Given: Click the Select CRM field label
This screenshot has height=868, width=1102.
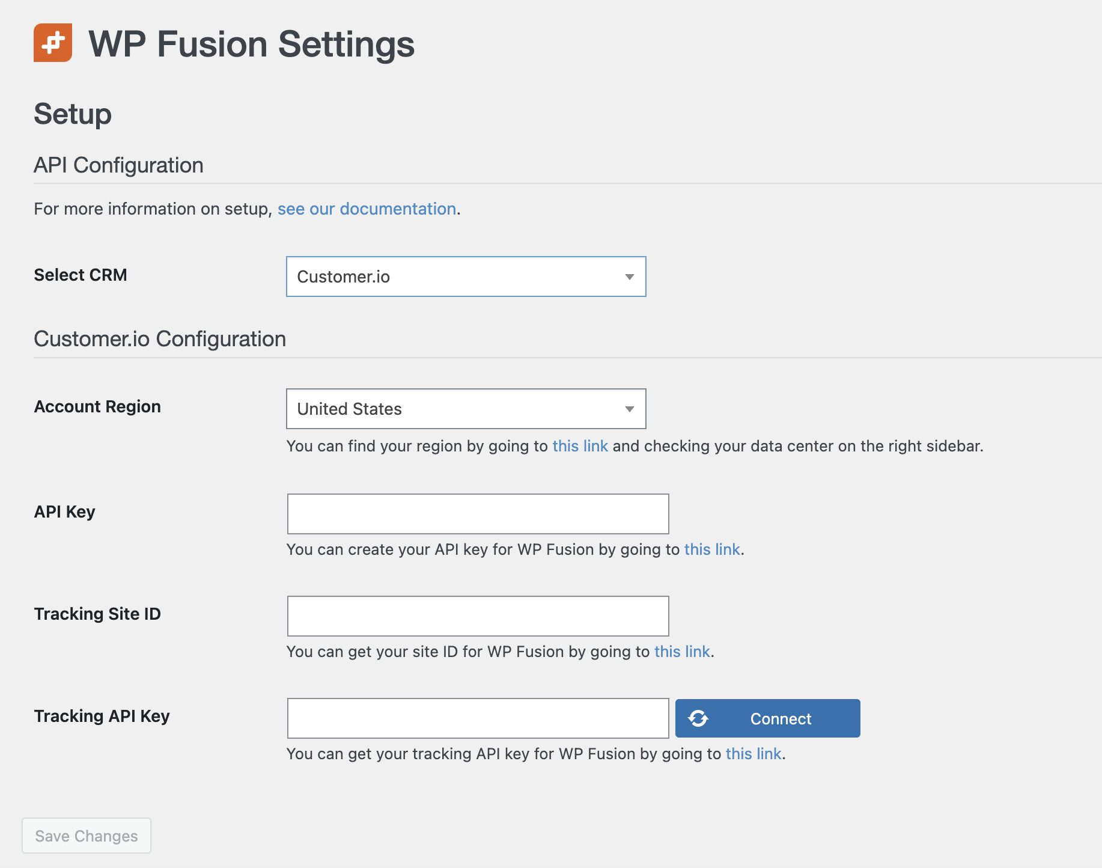Looking at the screenshot, I should 81,275.
